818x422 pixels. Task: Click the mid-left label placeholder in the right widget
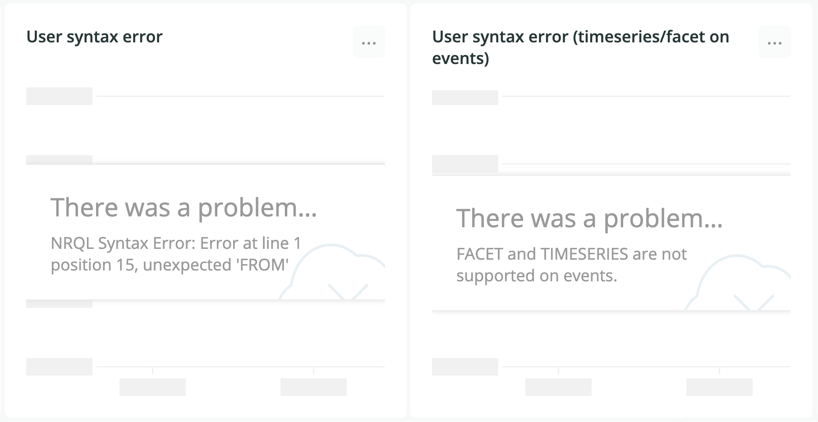tap(465, 165)
